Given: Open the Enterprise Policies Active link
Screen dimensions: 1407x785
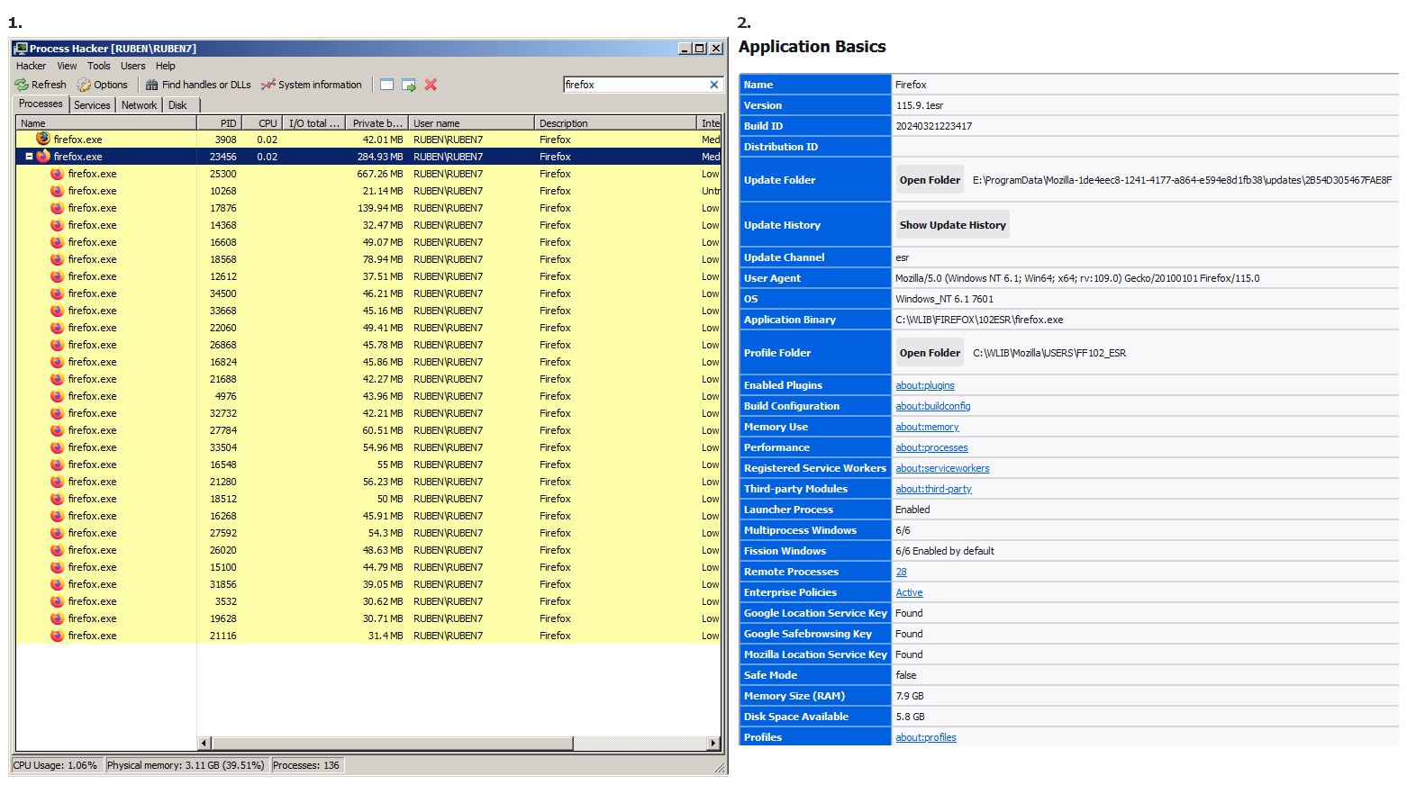Looking at the screenshot, I should (x=910, y=592).
